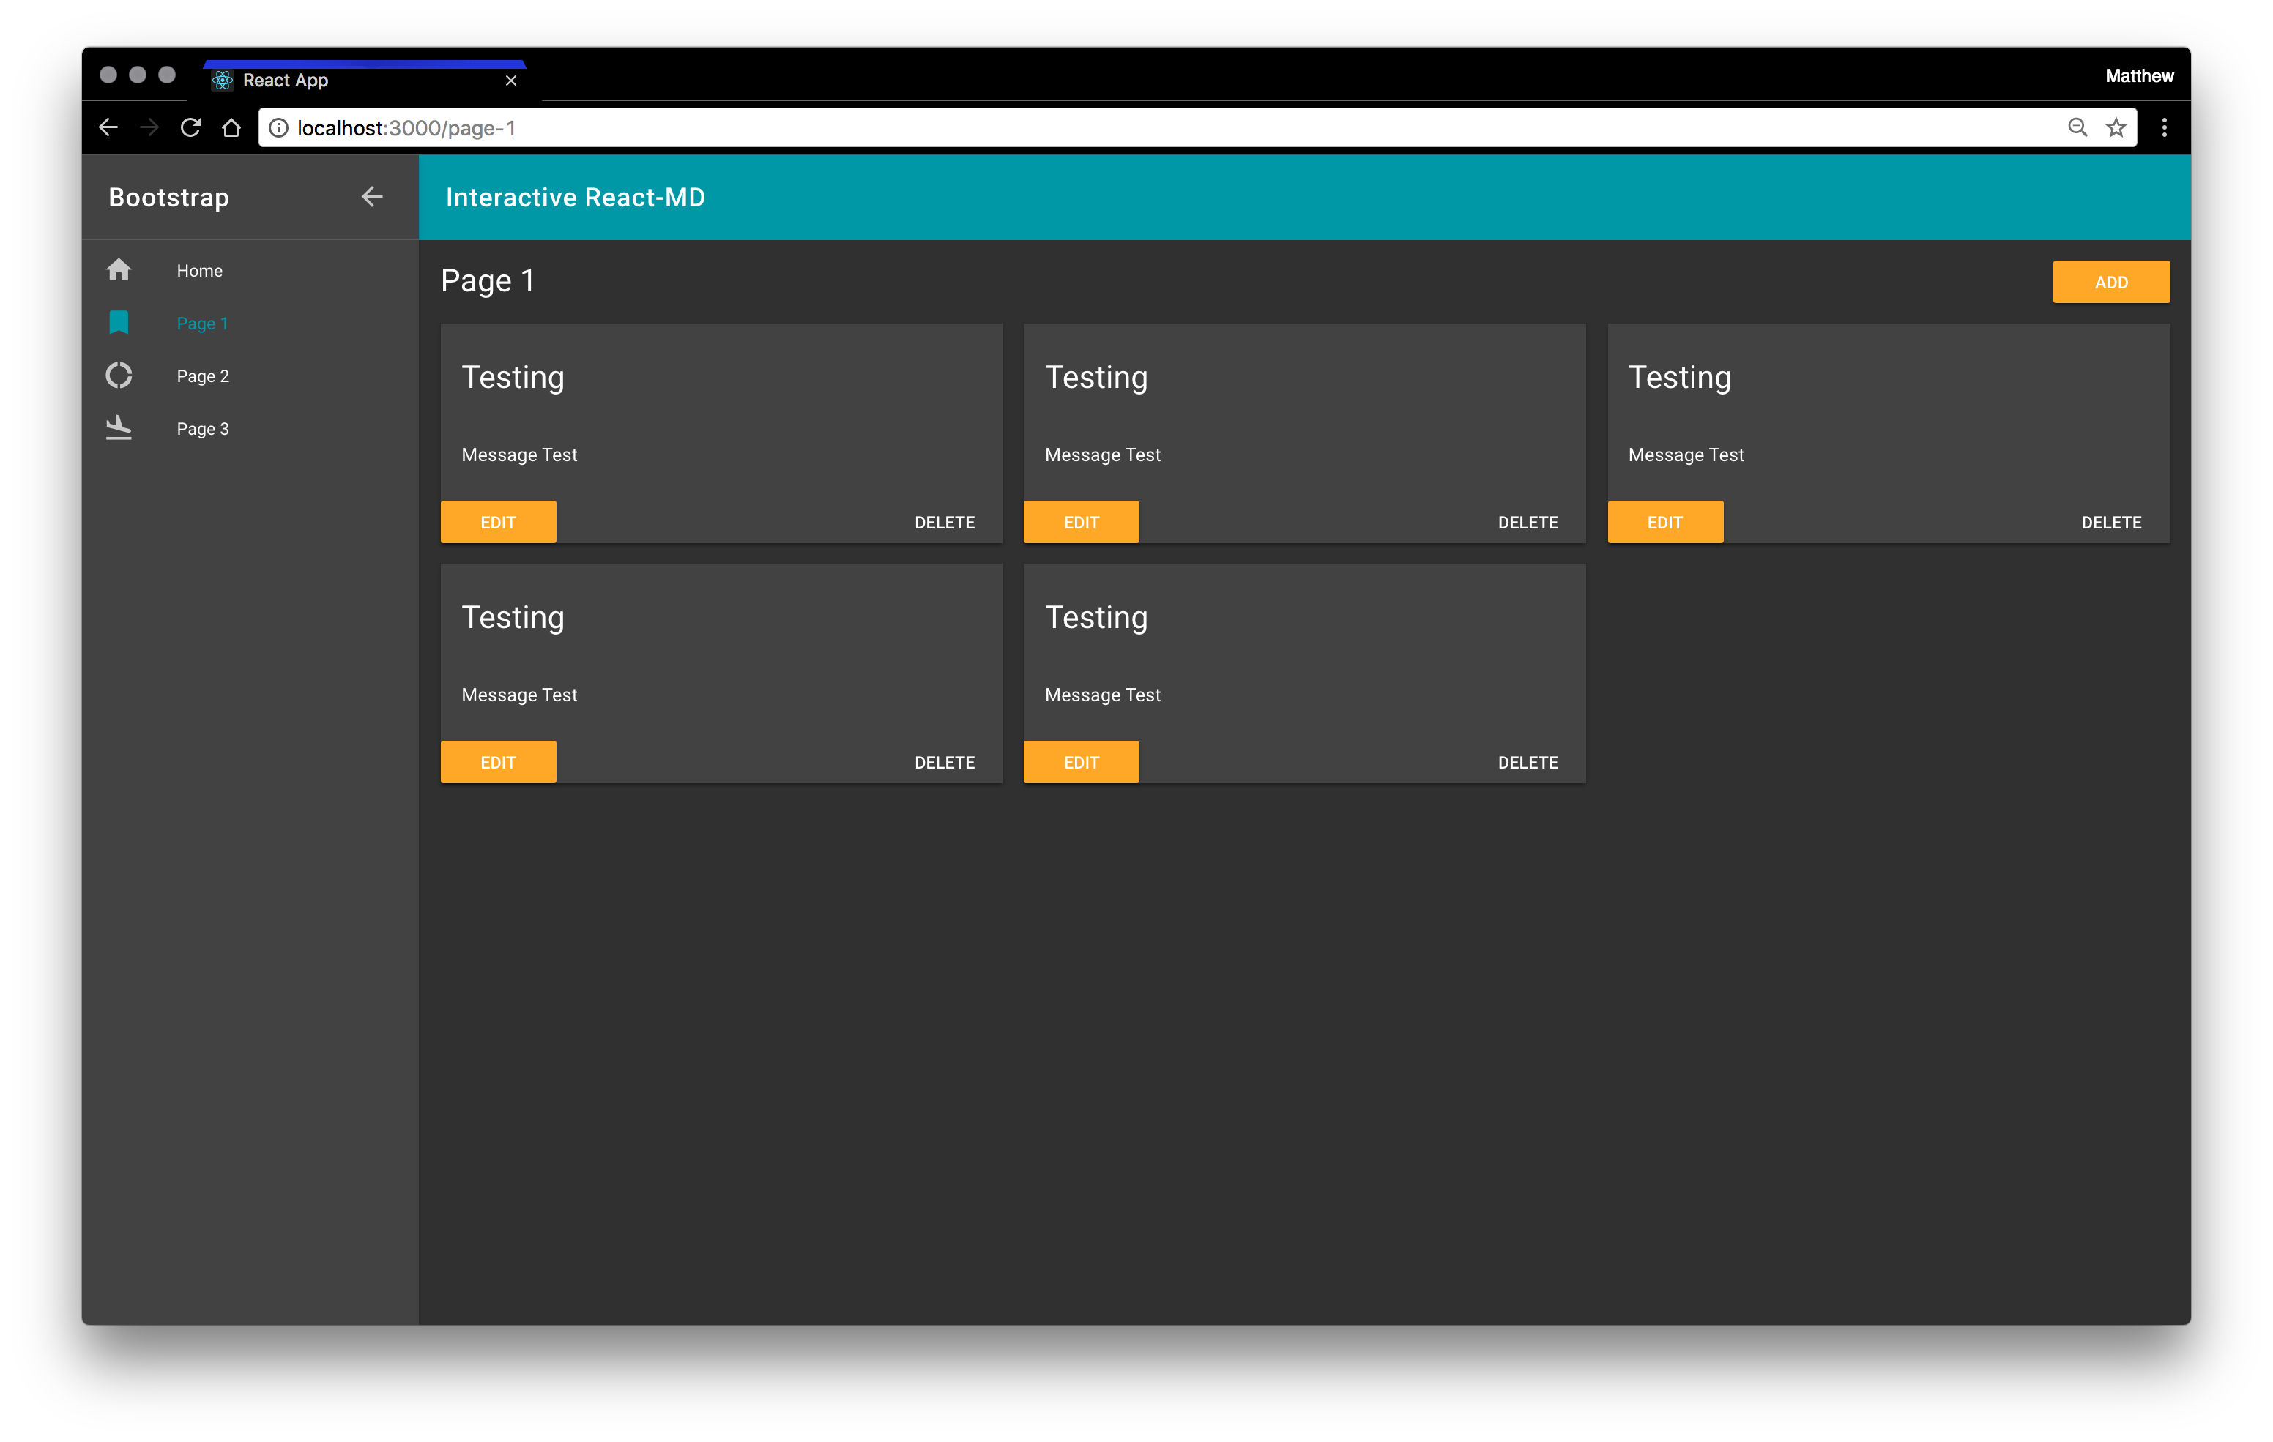Delete the third card in top row

tap(2110, 522)
